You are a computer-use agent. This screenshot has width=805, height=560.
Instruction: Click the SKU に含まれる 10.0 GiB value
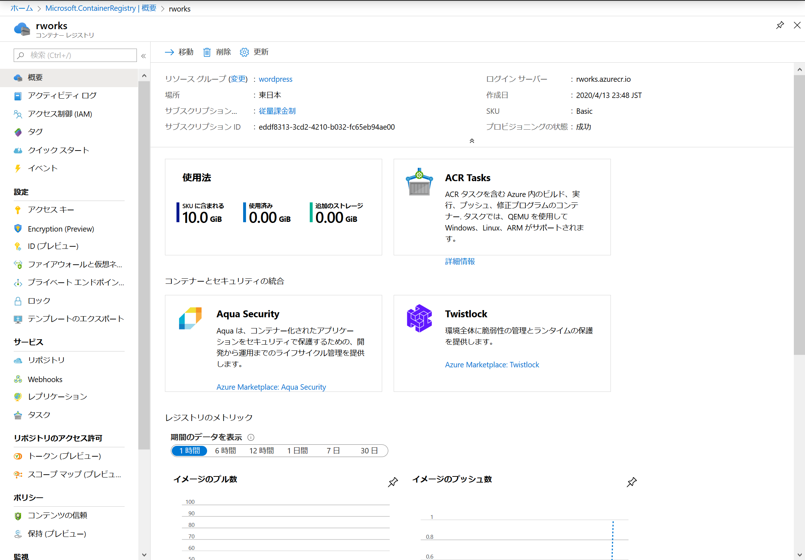tap(202, 218)
